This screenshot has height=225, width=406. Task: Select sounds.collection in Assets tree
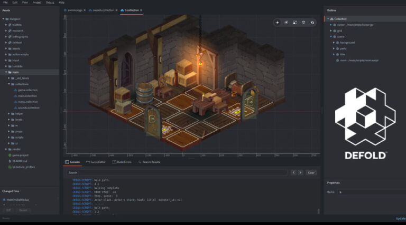coord(29,108)
